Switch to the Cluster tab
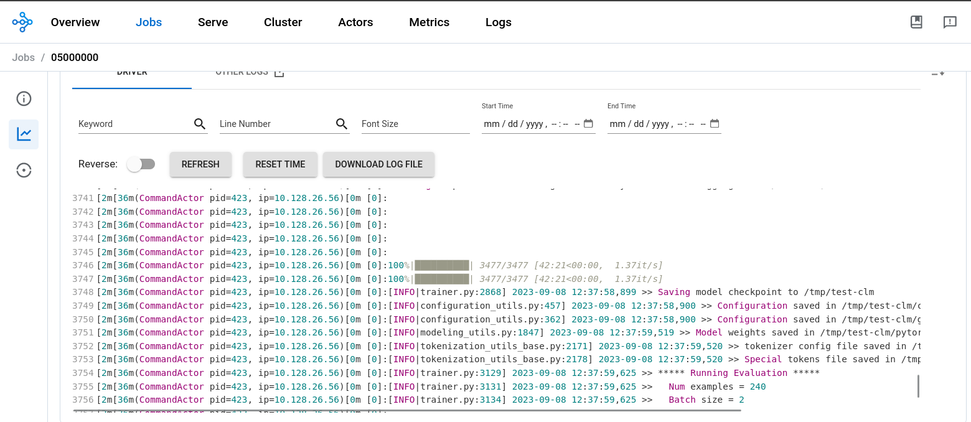 tap(283, 22)
